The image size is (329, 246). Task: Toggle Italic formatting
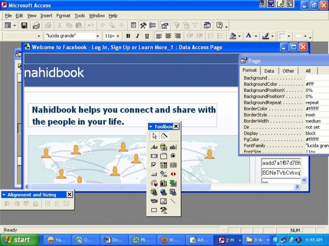coord(138,36)
